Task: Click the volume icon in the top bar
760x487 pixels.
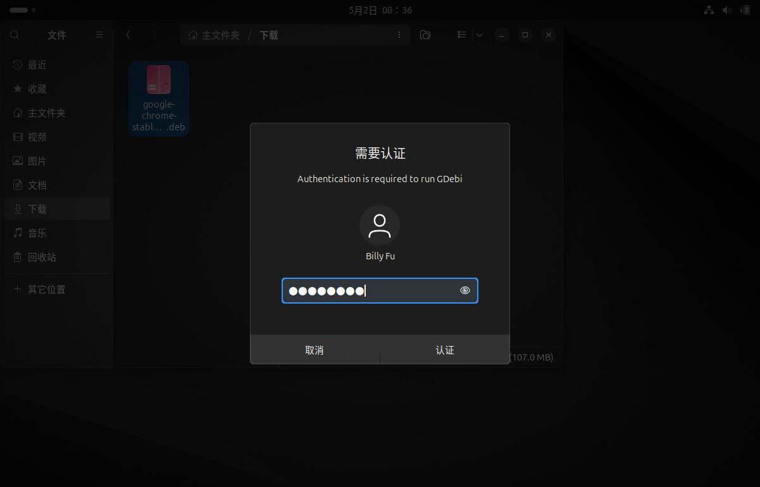Action: (x=725, y=9)
